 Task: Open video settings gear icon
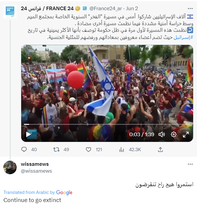click(x=174, y=134)
